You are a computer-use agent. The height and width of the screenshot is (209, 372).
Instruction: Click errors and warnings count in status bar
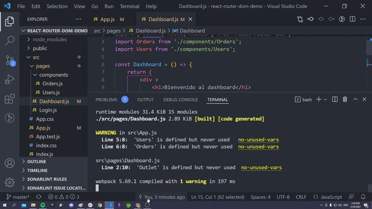63,197
